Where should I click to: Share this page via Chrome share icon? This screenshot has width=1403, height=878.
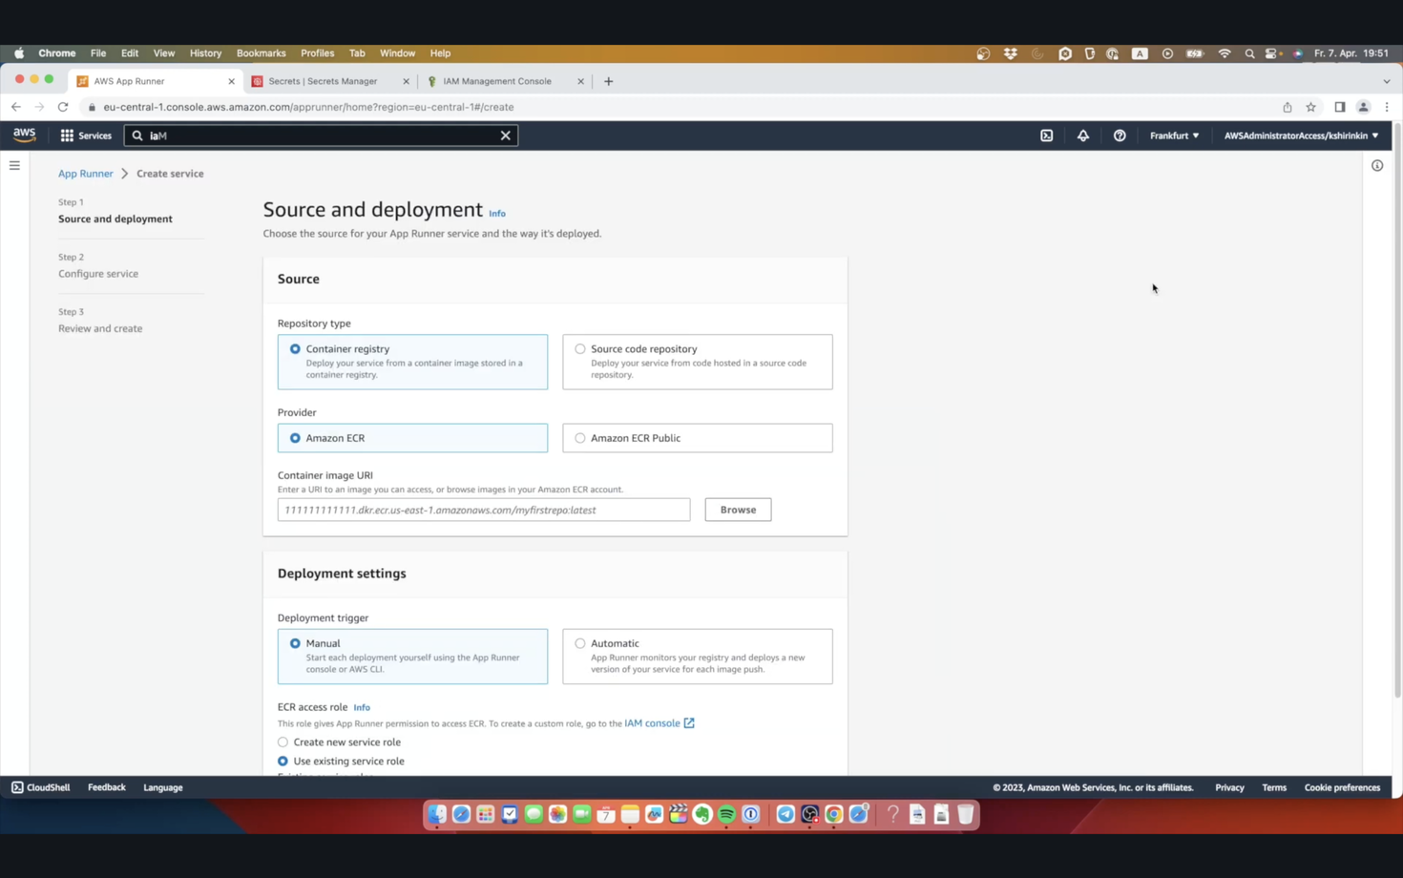tap(1287, 107)
